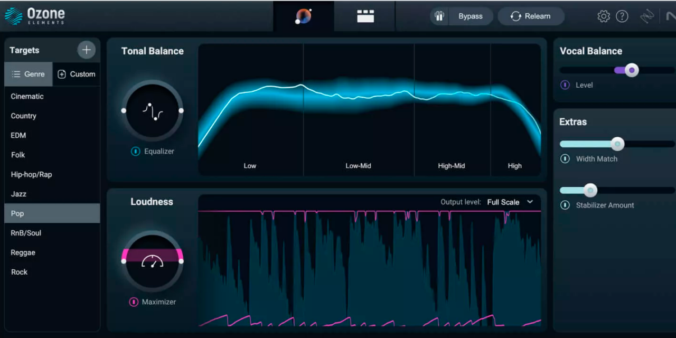
Task: Expand the Targets list with the plus button
Action: 86,50
